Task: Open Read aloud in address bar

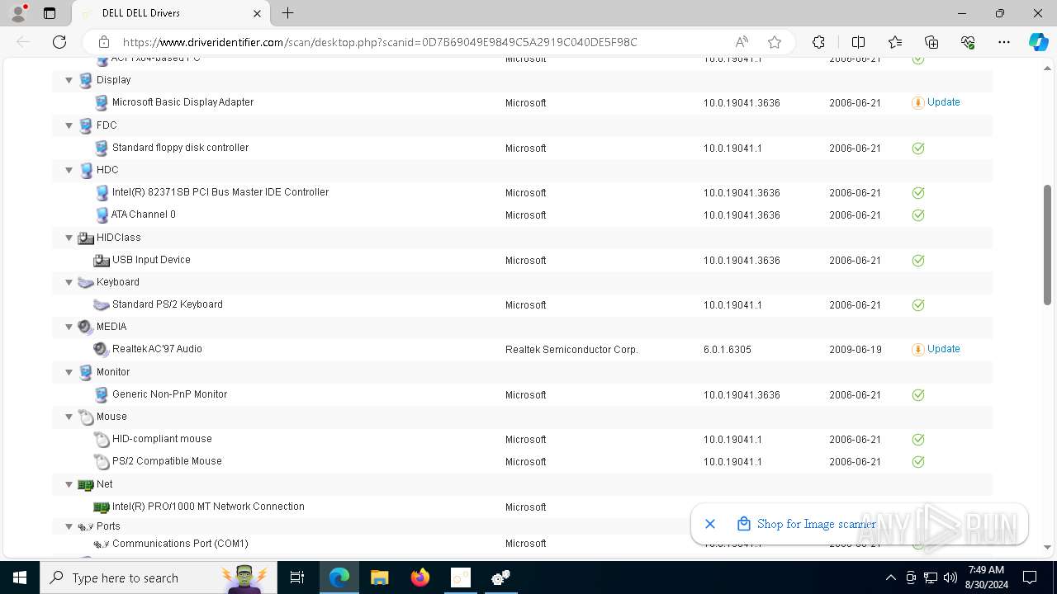Action: [x=742, y=42]
